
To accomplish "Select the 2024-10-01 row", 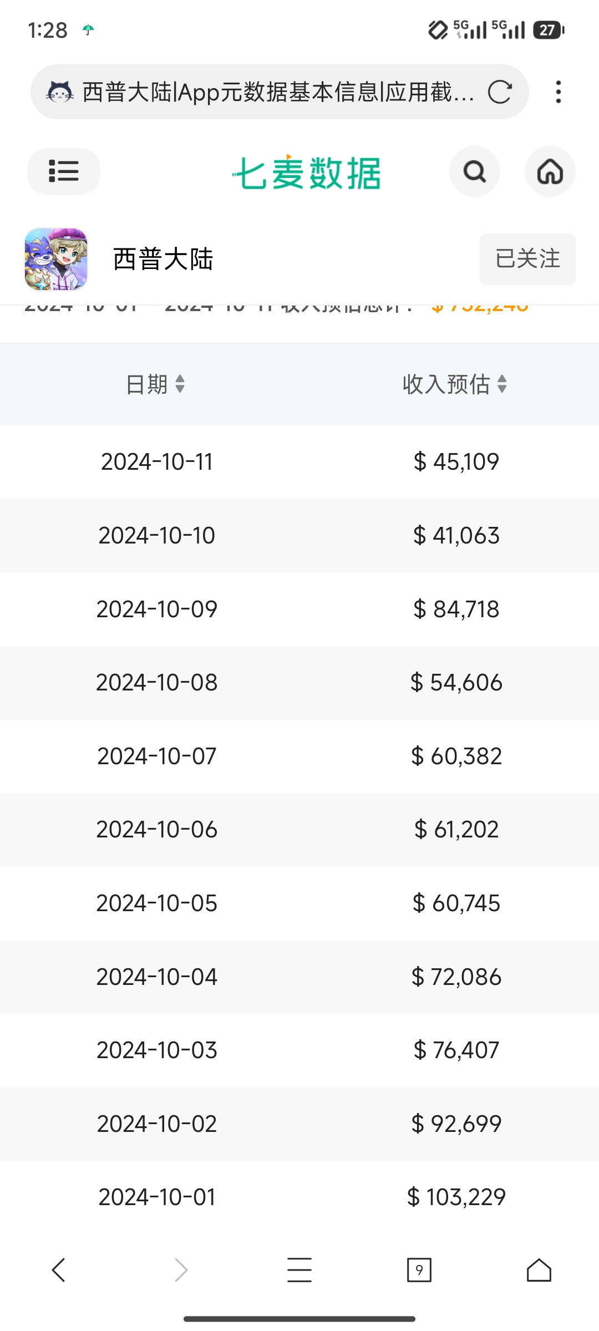I will coord(299,1197).
